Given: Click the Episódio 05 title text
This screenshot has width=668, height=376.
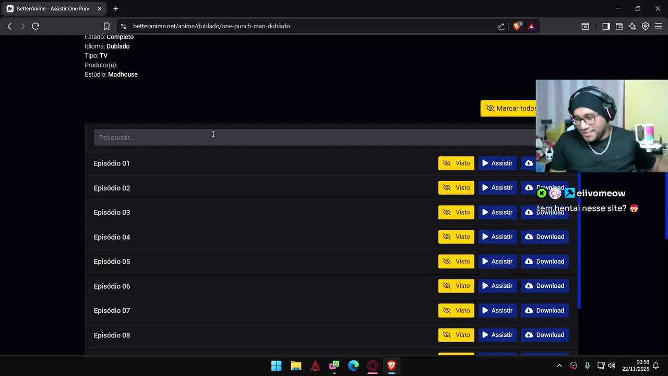Looking at the screenshot, I should [112, 262].
